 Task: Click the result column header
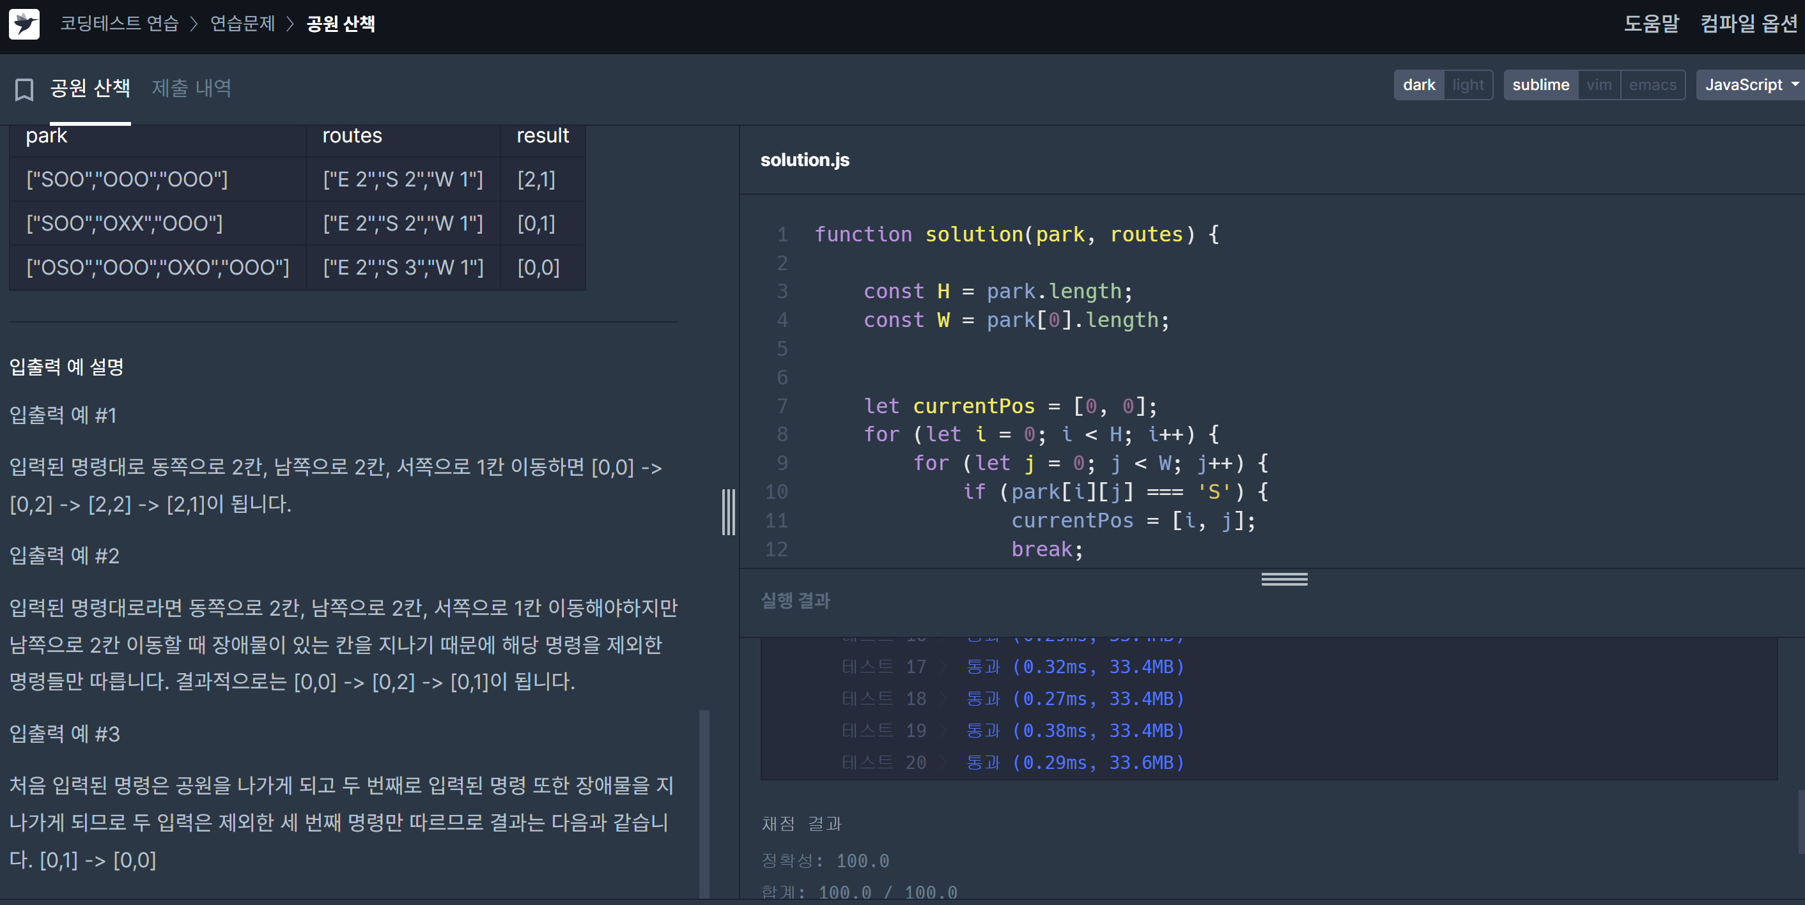click(x=543, y=136)
